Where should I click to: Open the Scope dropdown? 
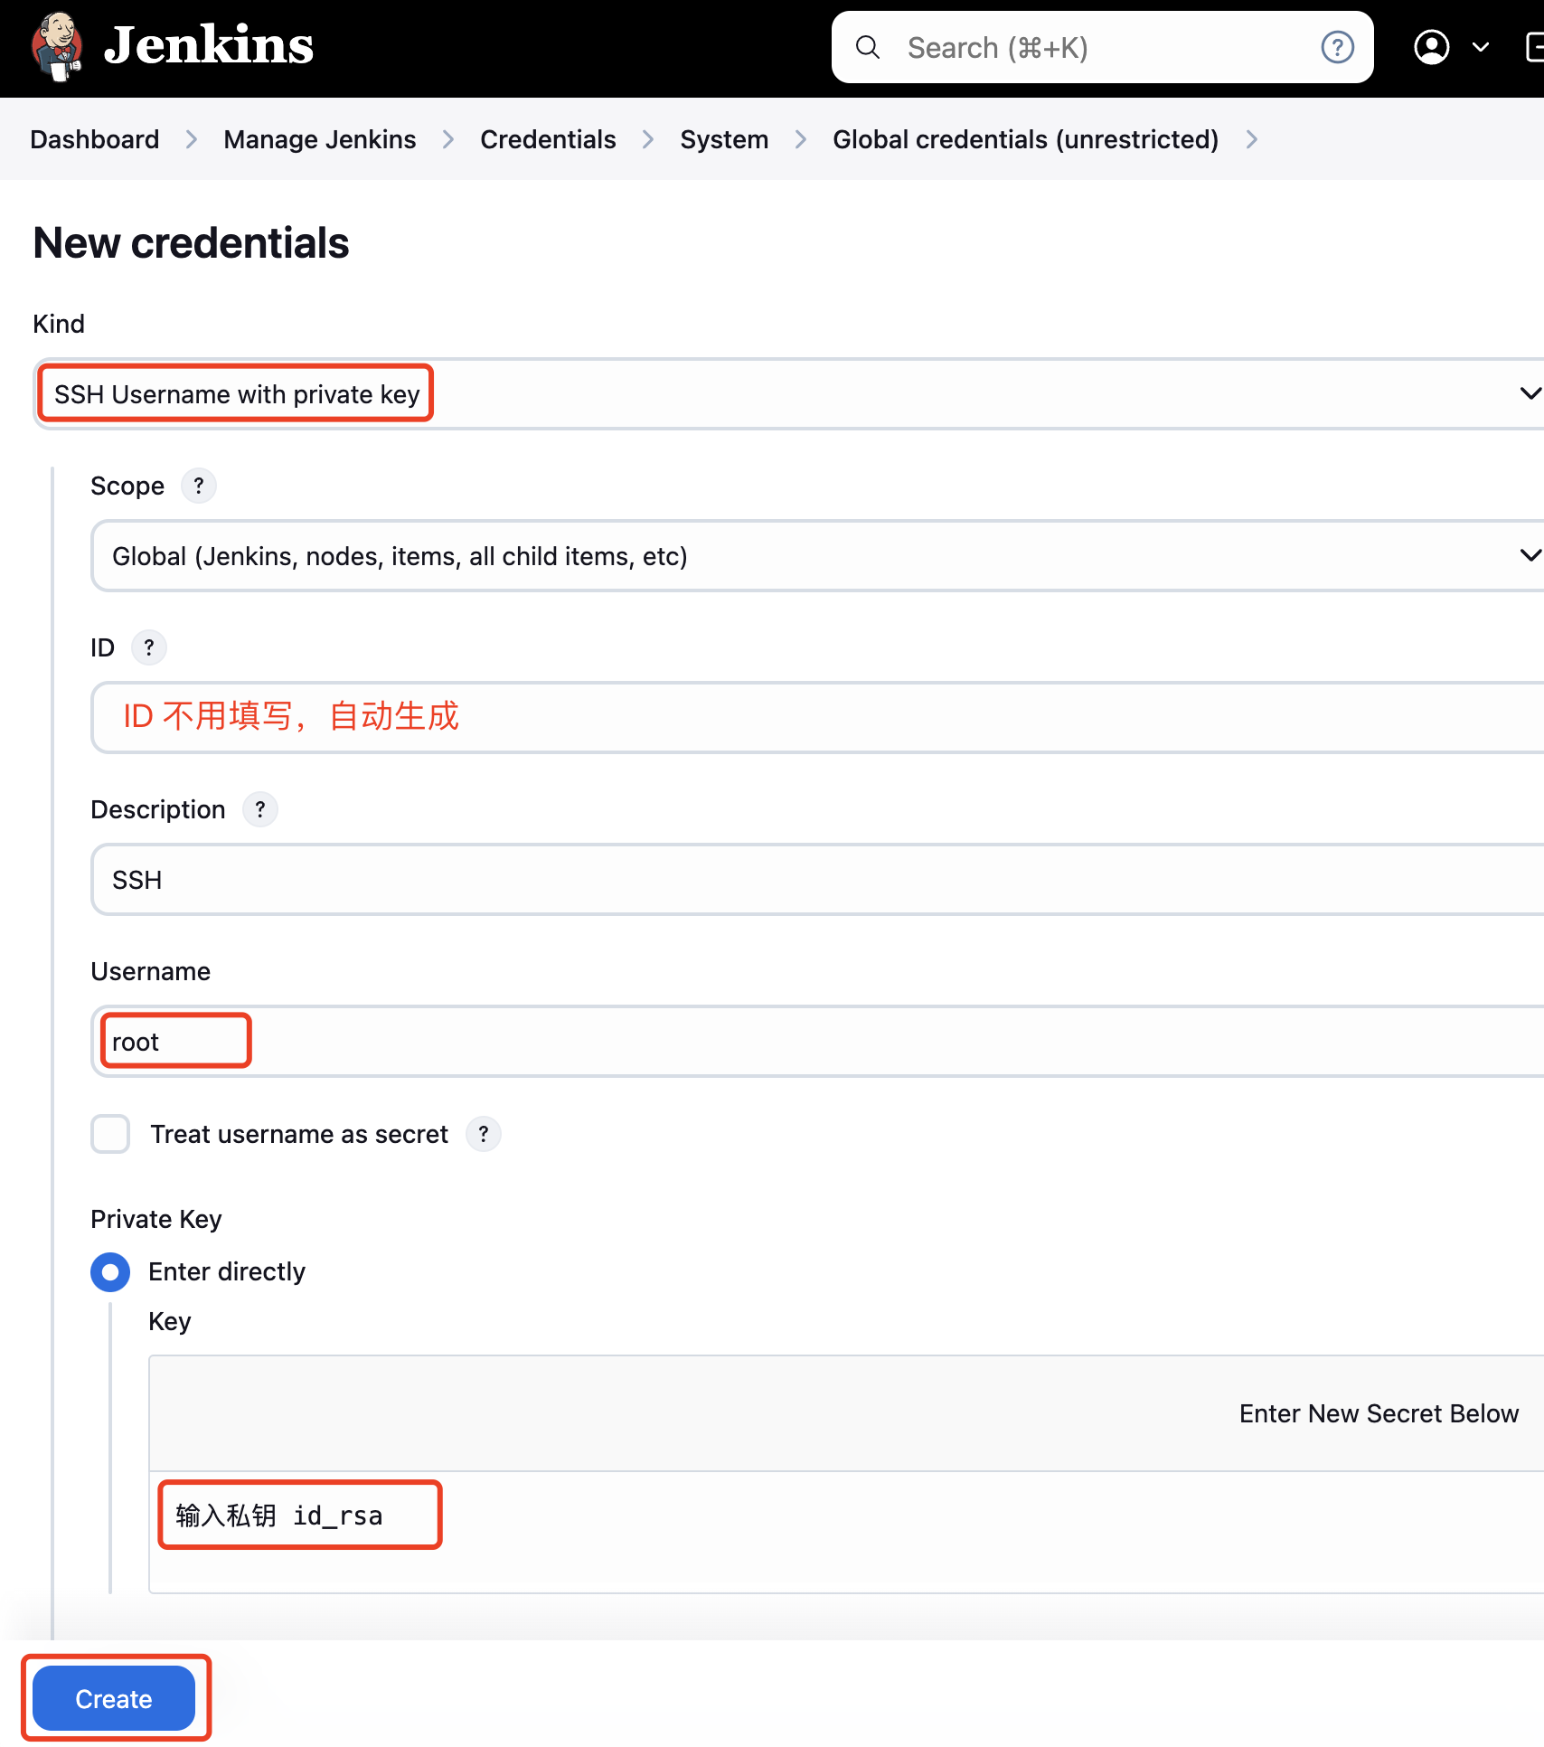(814, 556)
